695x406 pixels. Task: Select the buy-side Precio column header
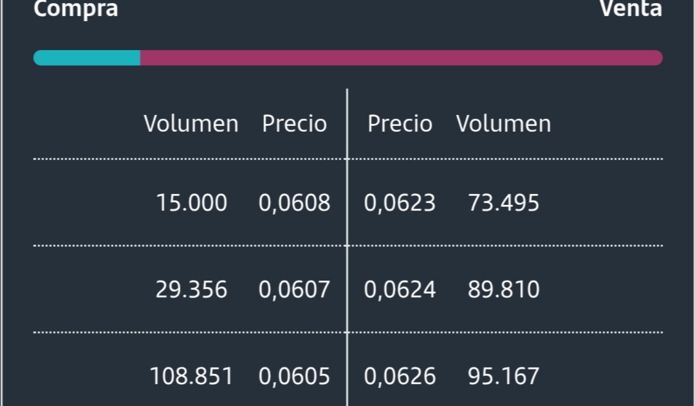(x=294, y=123)
